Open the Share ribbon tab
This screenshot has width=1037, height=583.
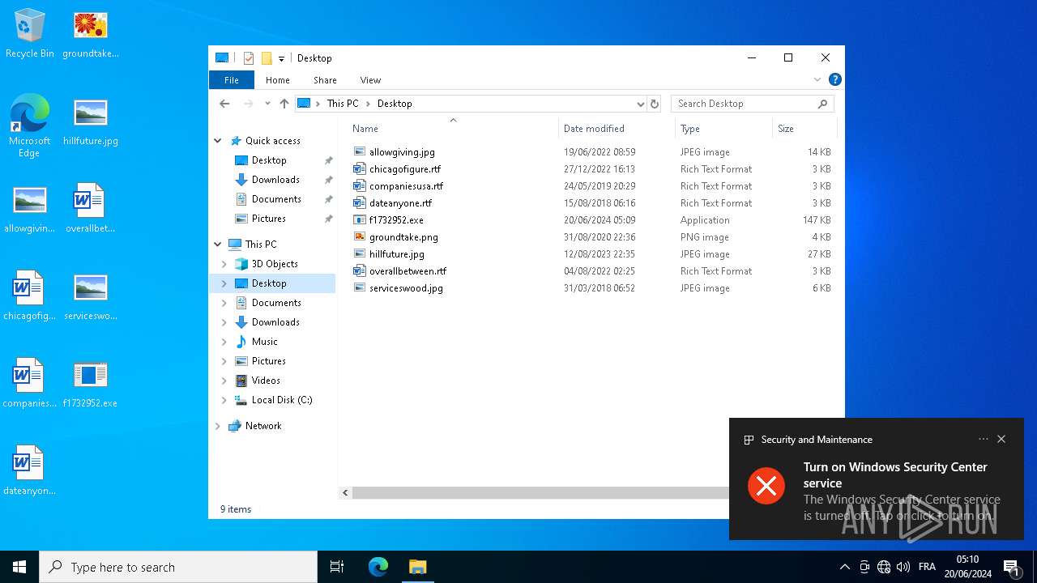(x=325, y=80)
